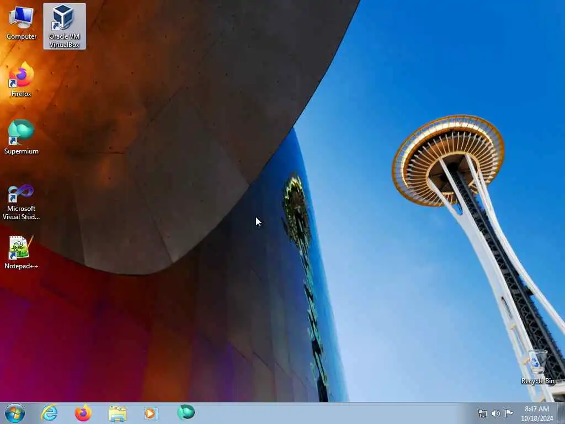Image resolution: width=565 pixels, height=424 pixels.
Task: Open the Action Center flag icon
Action: [509, 414]
